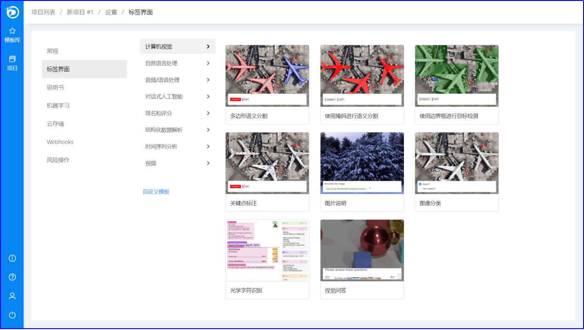This screenshot has width=584, height=330.
Task: Click the 使用掩码进行语义分割 card title
Action: pos(352,116)
